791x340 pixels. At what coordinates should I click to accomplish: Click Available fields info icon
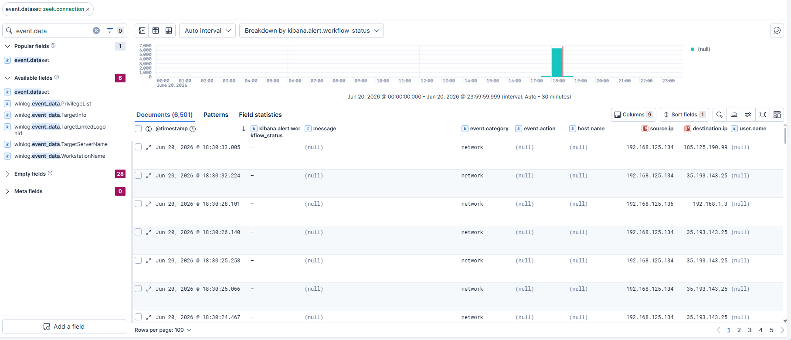(57, 78)
